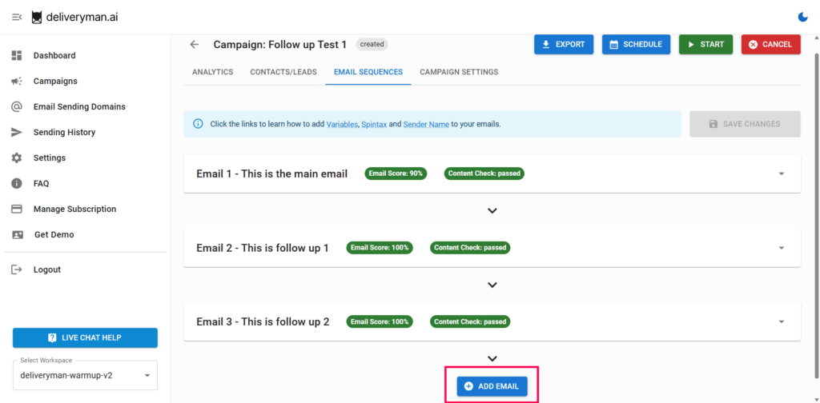This screenshot has width=820, height=403.
Task: Click Email 3 Email Score 100% badge
Action: point(379,321)
